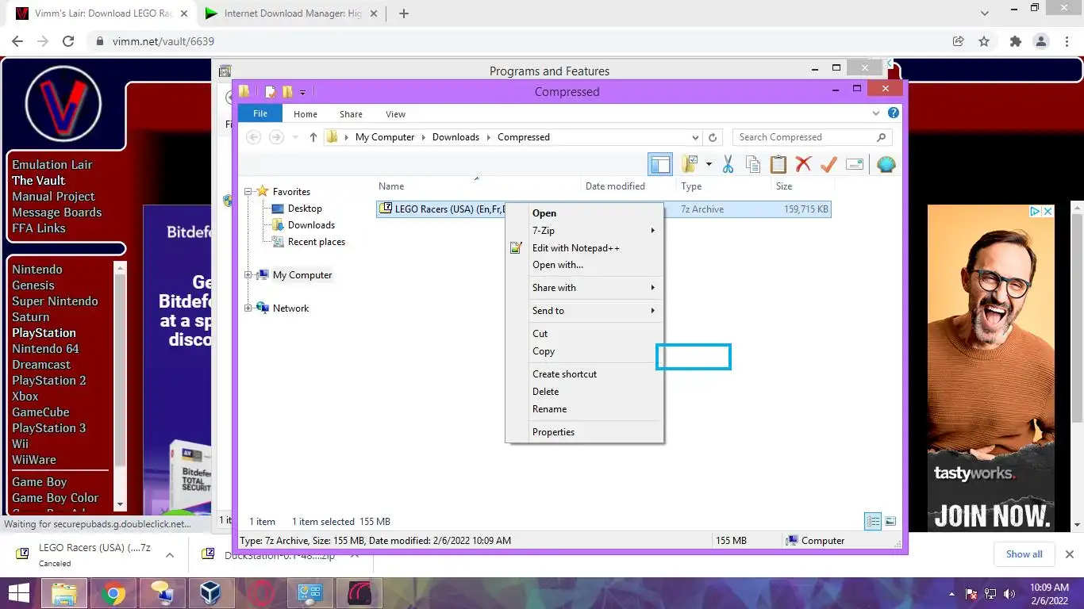Expand LEGO Racers download options chevron

169,555
